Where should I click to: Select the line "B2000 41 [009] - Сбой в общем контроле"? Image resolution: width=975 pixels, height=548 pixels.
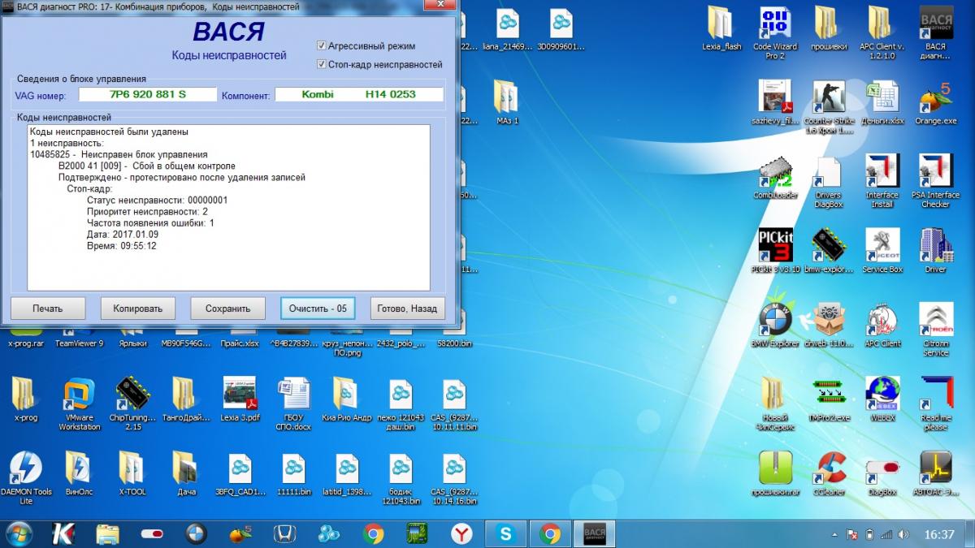tap(147, 166)
